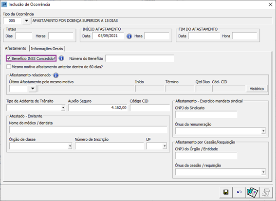
Task: Click the greyed-out printer icon at bottom right
Action: 266,192
